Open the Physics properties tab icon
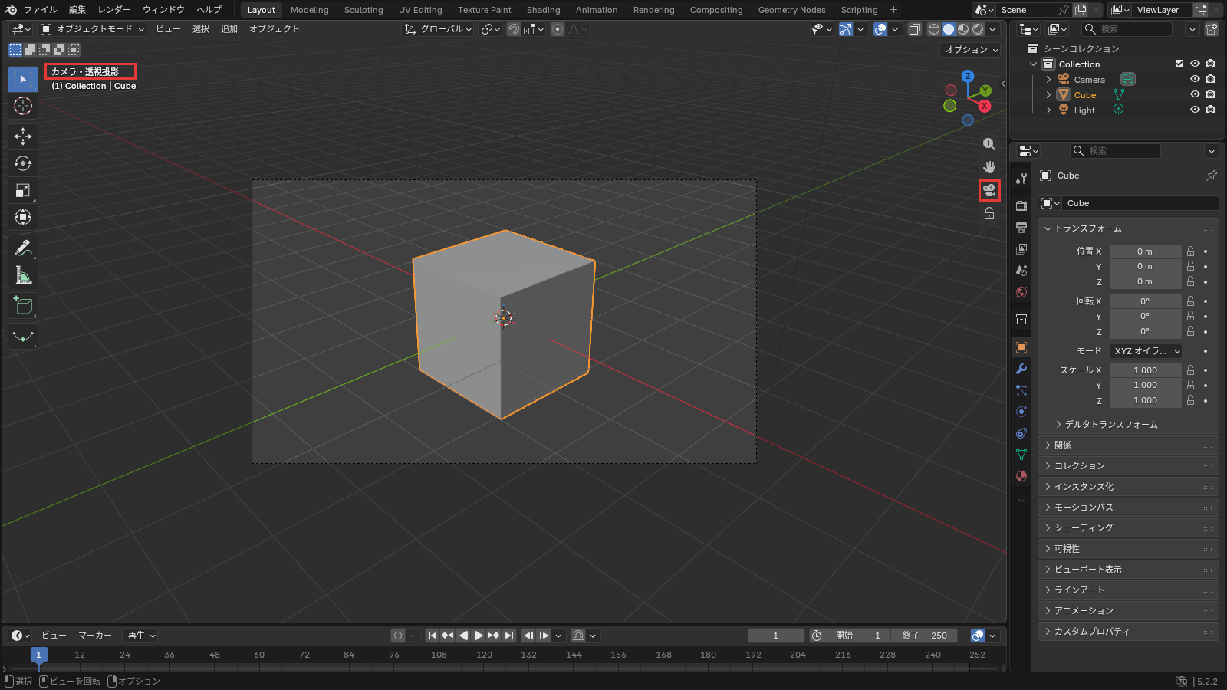Image resolution: width=1227 pixels, height=690 pixels. pos(1021,412)
